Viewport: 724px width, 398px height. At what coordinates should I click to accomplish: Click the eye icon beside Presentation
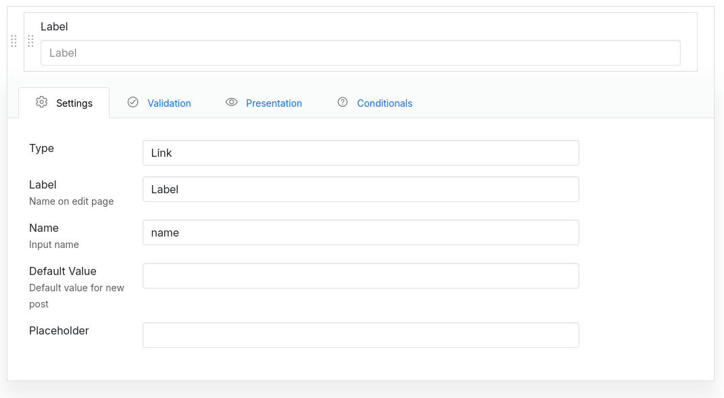[x=232, y=103]
